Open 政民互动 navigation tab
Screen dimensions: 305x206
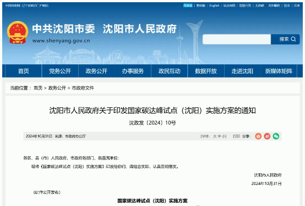point(170,71)
